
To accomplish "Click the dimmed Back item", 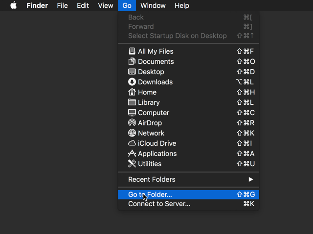I will coord(188,18).
